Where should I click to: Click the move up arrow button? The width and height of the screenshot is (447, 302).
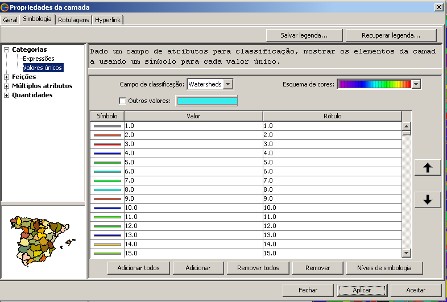point(428,168)
